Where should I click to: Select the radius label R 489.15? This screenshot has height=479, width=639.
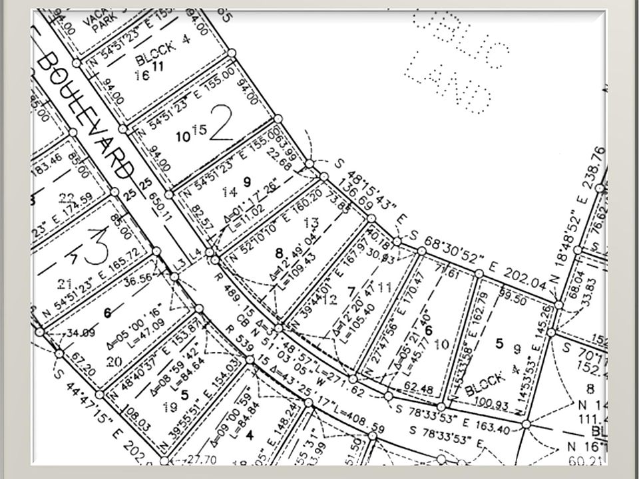click(x=235, y=295)
